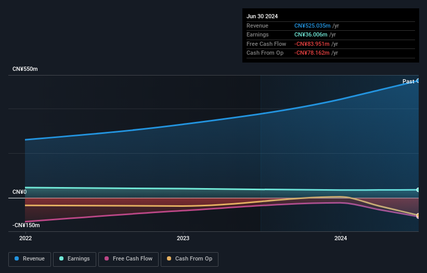Toggle the Earnings legend button
The image size is (427, 273).
74,259
